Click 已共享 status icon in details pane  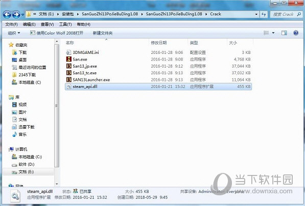75,191
